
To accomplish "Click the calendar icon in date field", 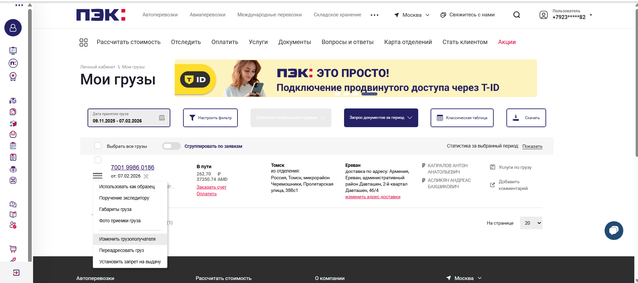I will (162, 118).
